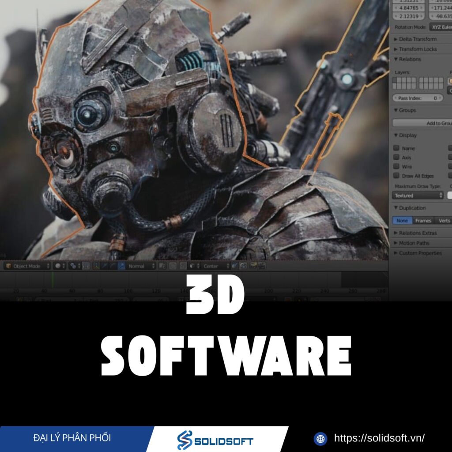Click the Maximum Draw Type label

[x=418, y=186]
